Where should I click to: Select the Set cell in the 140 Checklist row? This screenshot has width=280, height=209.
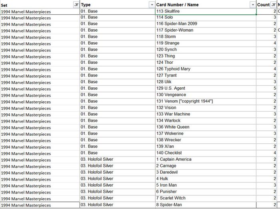point(40,153)
